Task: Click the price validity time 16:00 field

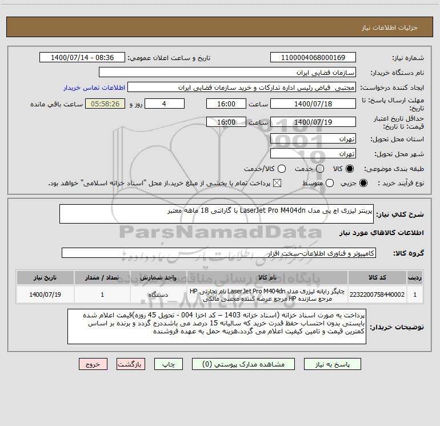Action: [x=226, y=122]
